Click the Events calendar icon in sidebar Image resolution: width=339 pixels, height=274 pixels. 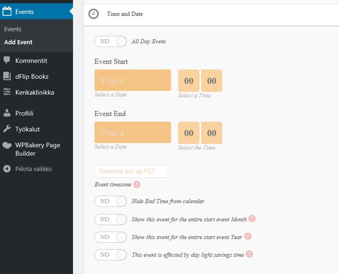7,12
